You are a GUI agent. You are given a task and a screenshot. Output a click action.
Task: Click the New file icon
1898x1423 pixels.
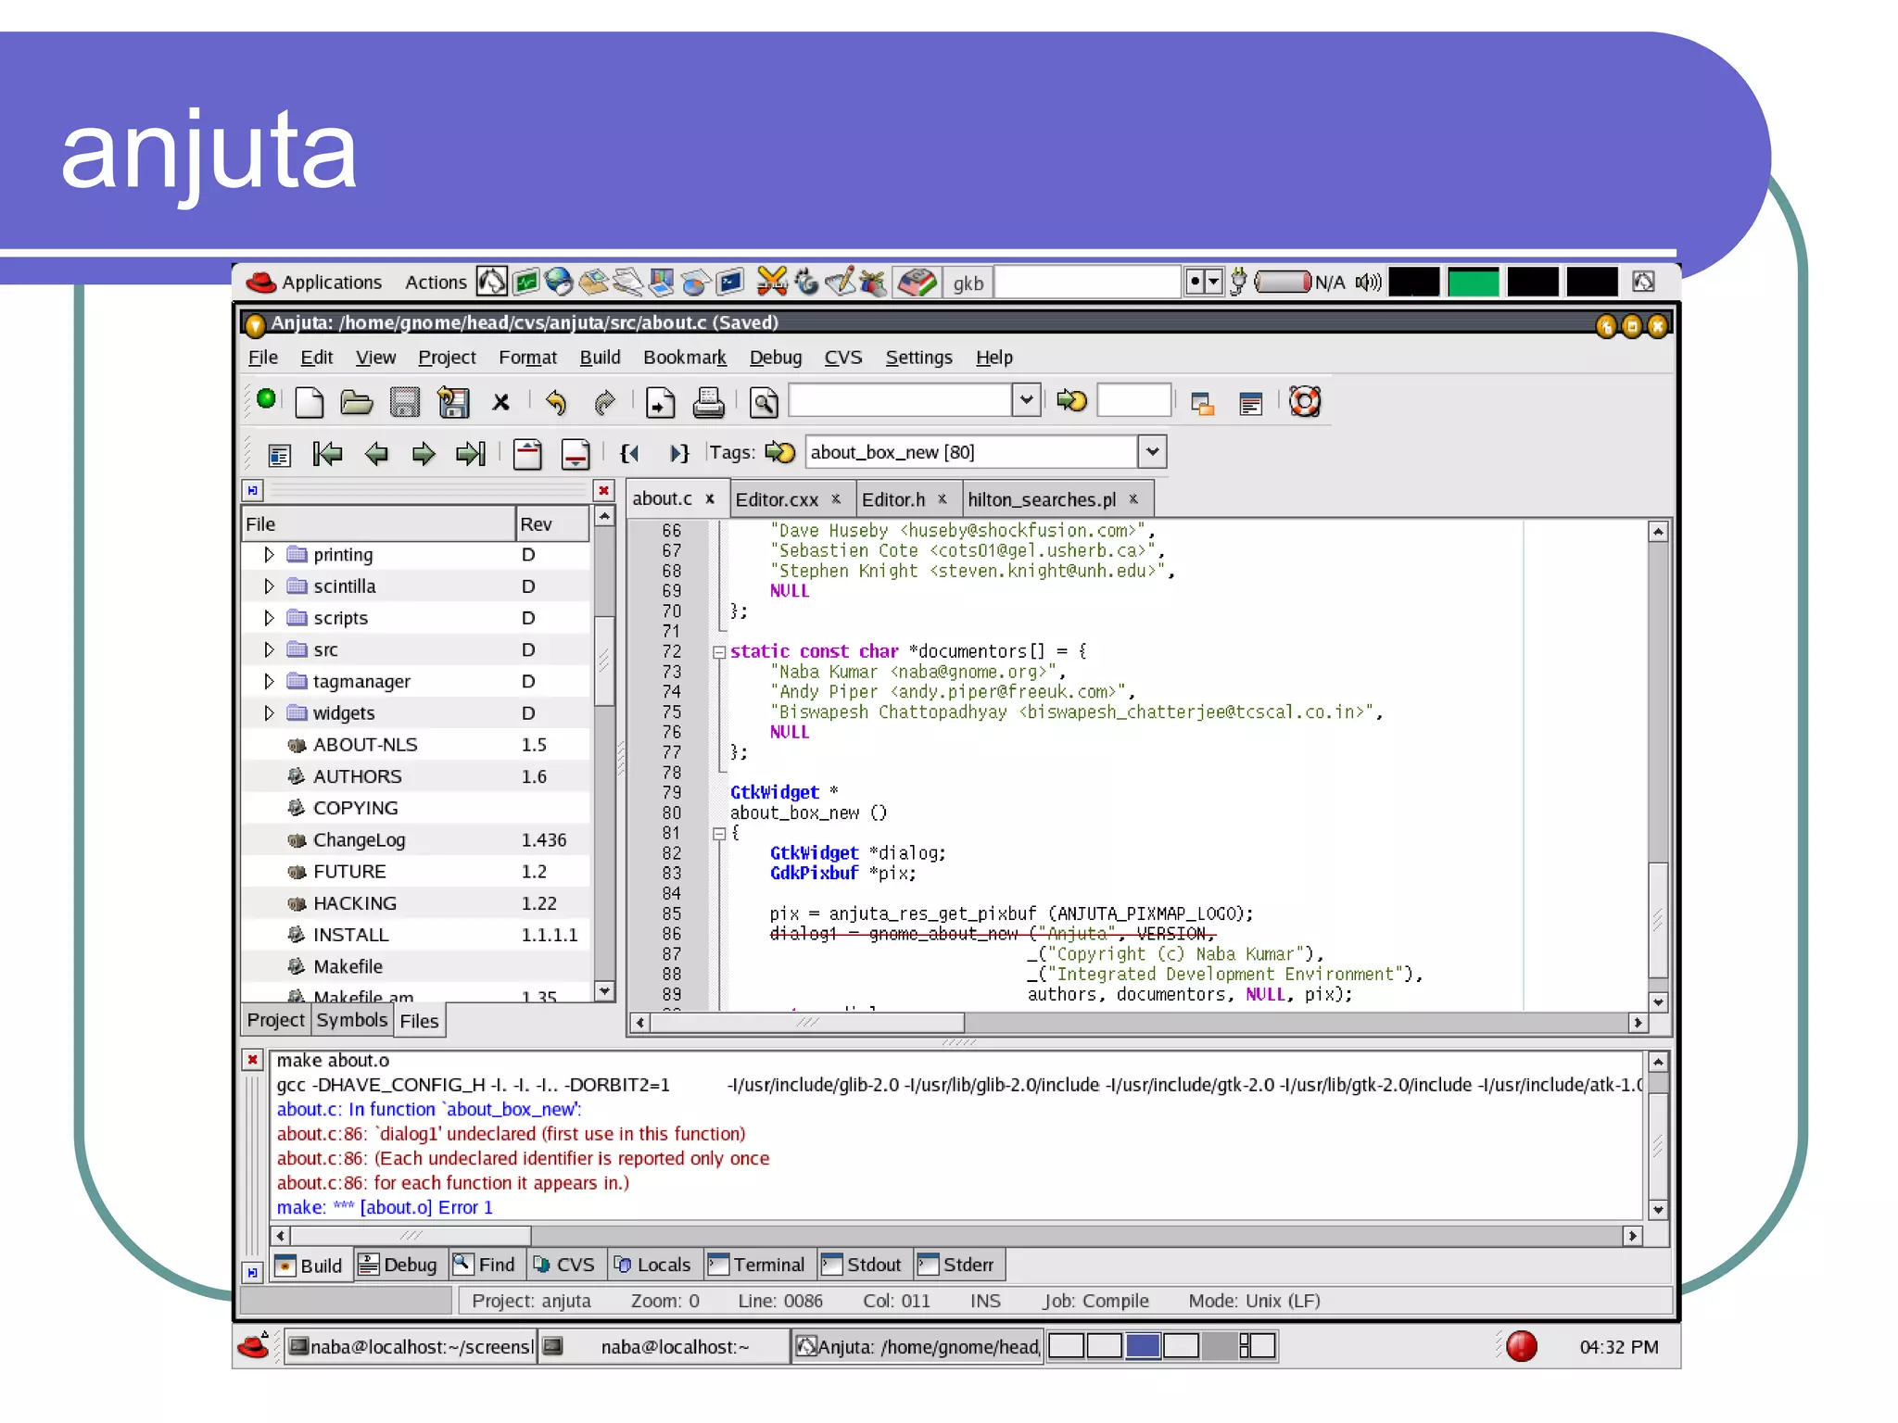pos(309,402)
